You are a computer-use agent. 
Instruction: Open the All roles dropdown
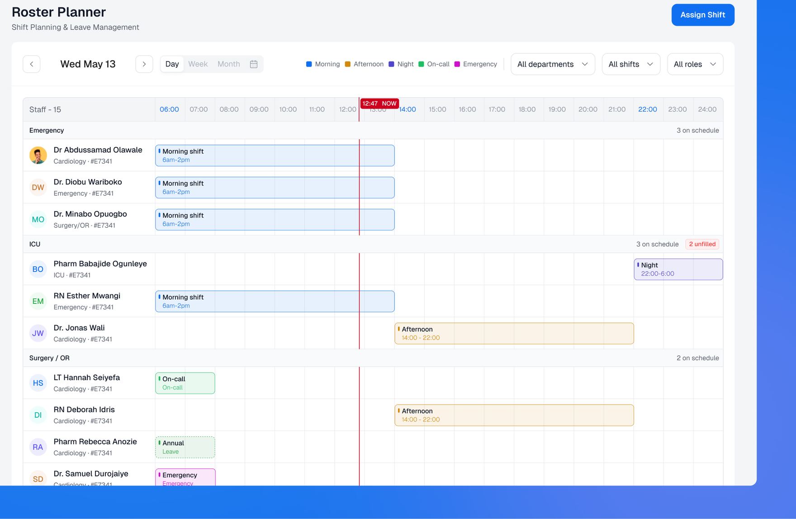click(x=695, y=64)
